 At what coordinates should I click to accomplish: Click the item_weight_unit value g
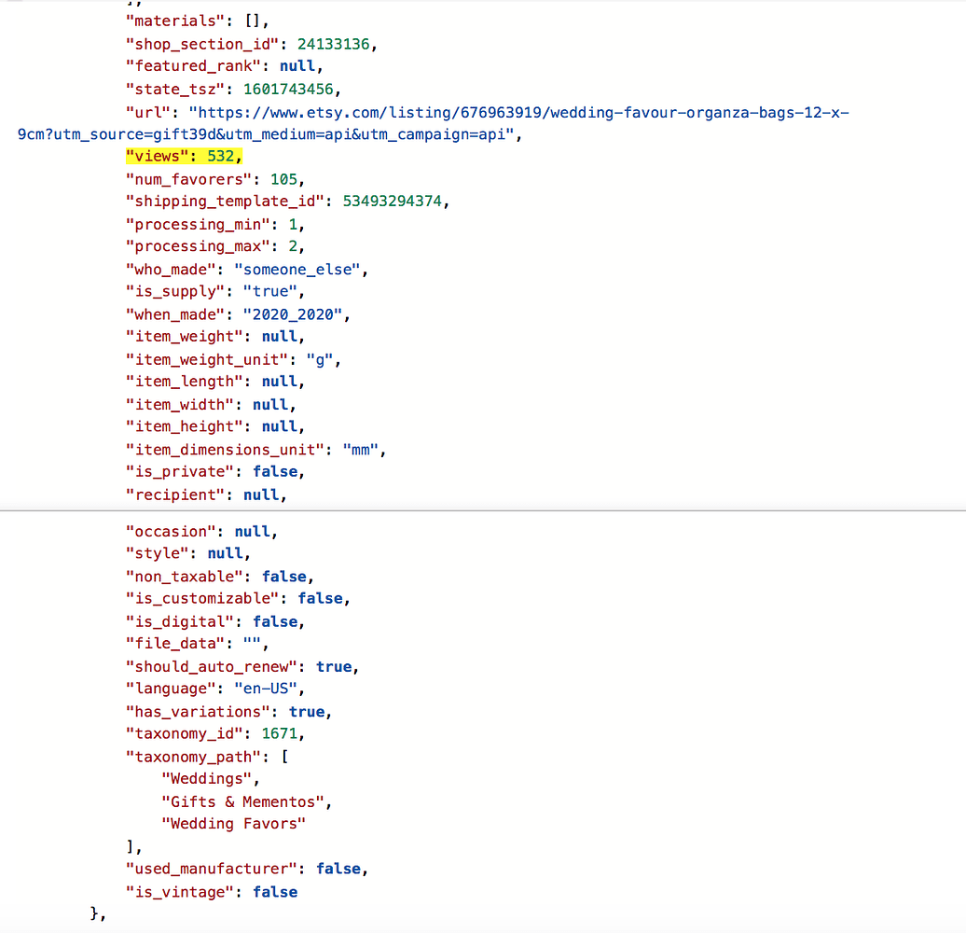tap(321, 358)
